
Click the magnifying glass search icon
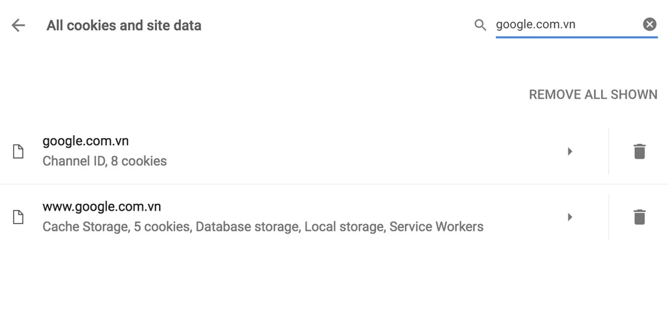coord(480,25)
